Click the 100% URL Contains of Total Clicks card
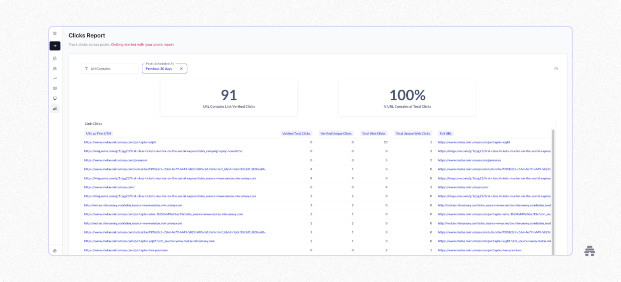The width and height of the screenshot is (621, 282). (x=408, y=98)
